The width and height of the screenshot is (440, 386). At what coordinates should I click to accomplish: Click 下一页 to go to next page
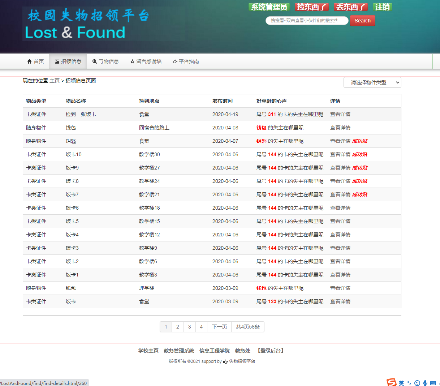click(x=219, y=327)
